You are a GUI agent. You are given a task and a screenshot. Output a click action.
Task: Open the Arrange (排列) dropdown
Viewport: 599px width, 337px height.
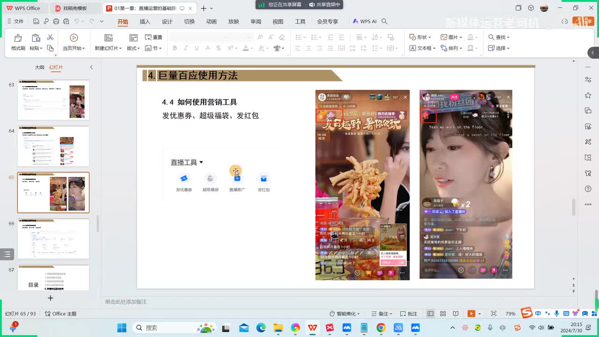click(x=451, y=48)
